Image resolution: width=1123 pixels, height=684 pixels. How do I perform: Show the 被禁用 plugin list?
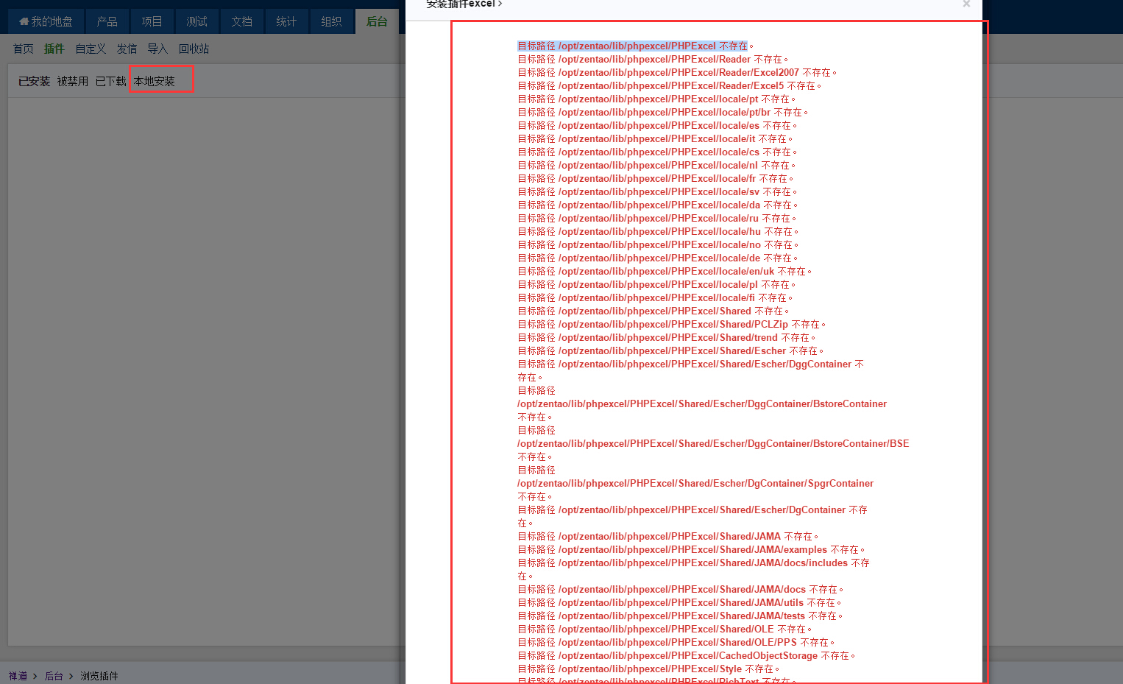pyautogui.click(x=73, y=81)
